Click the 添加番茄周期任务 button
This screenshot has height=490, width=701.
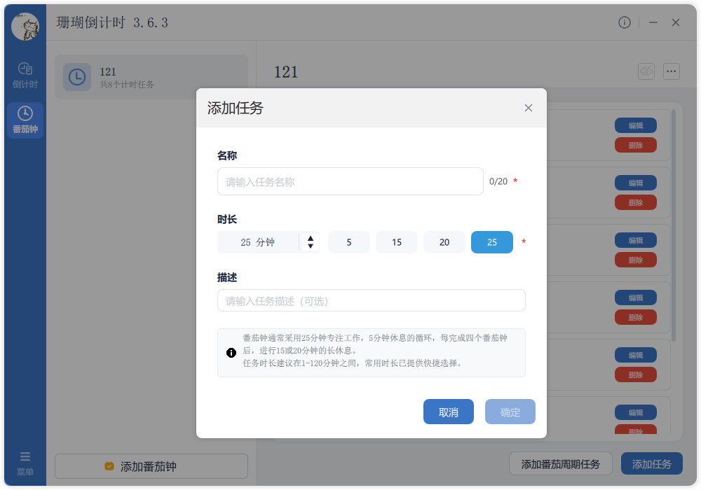click(x=560, y=463)
